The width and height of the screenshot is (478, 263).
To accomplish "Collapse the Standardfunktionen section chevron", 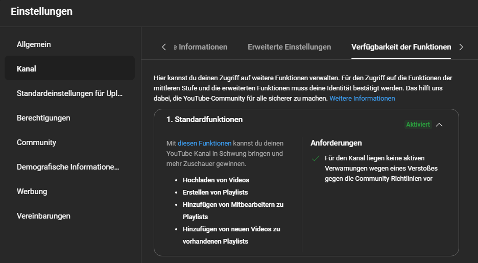I will point(439,124).
